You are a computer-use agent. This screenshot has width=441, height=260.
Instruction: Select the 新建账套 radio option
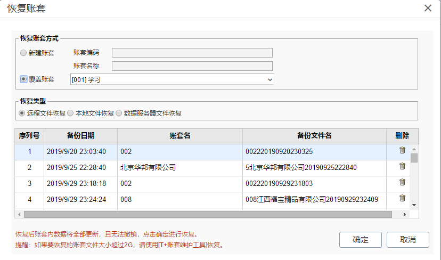pos(23,53)
